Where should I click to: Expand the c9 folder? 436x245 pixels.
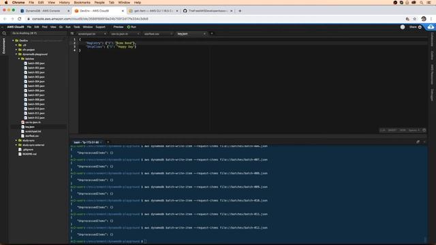(16, 45)
